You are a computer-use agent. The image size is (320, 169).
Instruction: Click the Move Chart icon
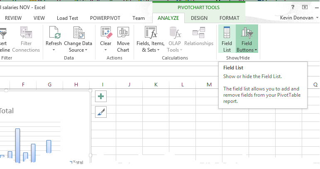point(123,33)
